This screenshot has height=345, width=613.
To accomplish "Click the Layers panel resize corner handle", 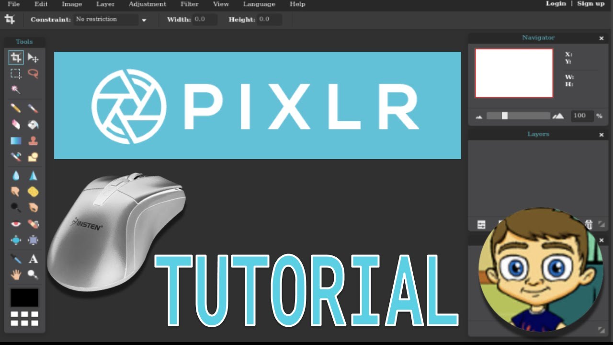I will click(602, 224).
